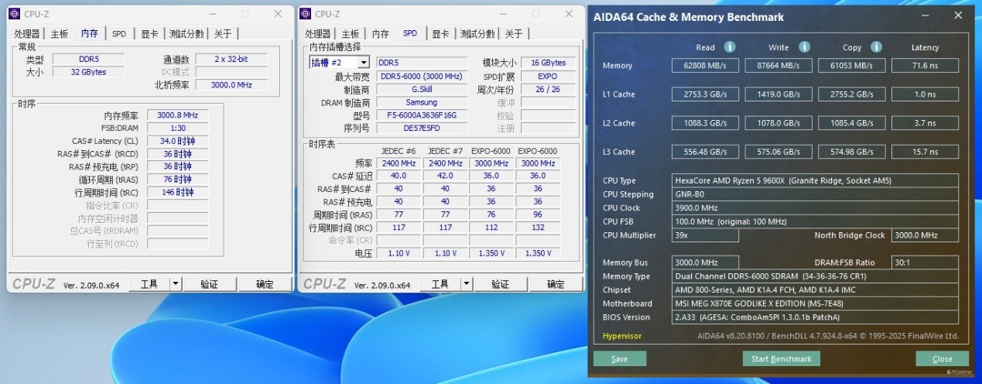Open 主板 tab in left CPU-Z window
This screenshot has height=384, width=982.
coord(60,34)
